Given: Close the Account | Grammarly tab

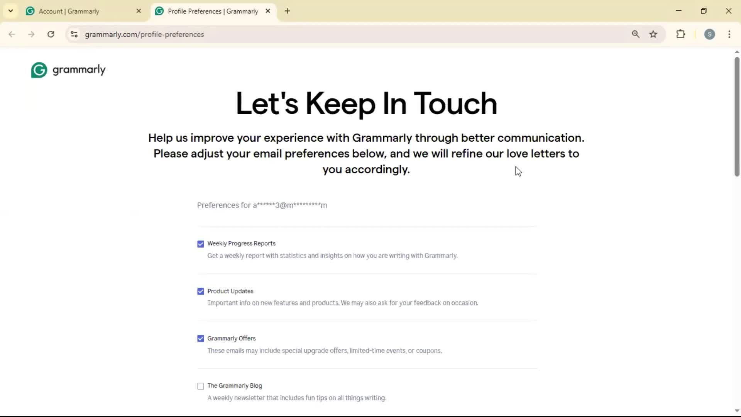Looking at the screenshot, I should click(139, 11).
